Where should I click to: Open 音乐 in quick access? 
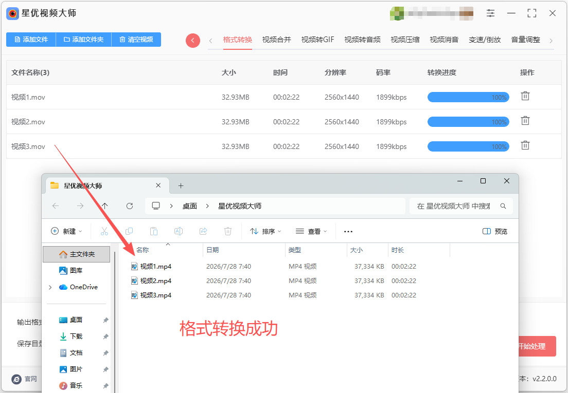tap(71, 385)
